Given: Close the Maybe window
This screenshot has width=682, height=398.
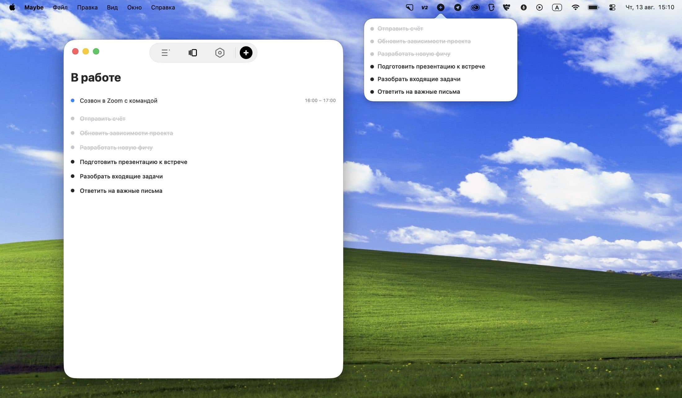Looking at the screenshot, I should pyautogui.click(x=75, y=51).
